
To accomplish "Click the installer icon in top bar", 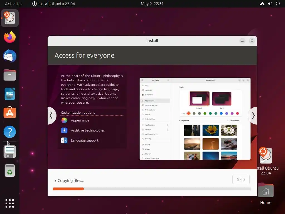I will click(34, 4).
